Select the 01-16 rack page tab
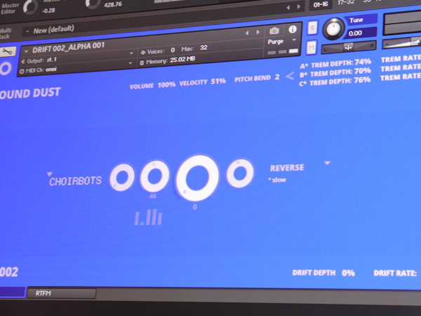Viewport: 421px width, 316px height. point(321,5)
